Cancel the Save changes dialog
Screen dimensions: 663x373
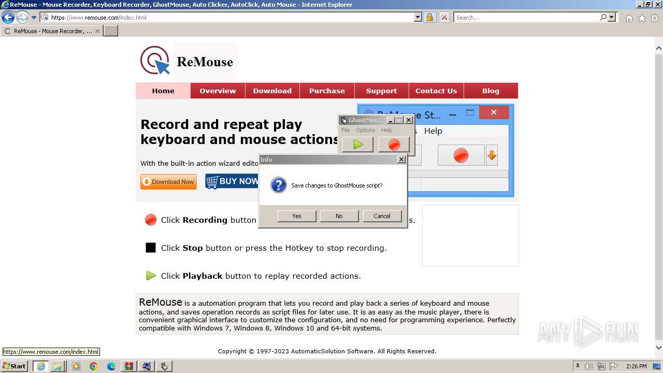coord(382,216)
